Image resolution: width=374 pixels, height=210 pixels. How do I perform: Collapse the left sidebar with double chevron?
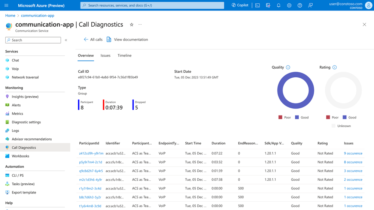coord(66,40)
